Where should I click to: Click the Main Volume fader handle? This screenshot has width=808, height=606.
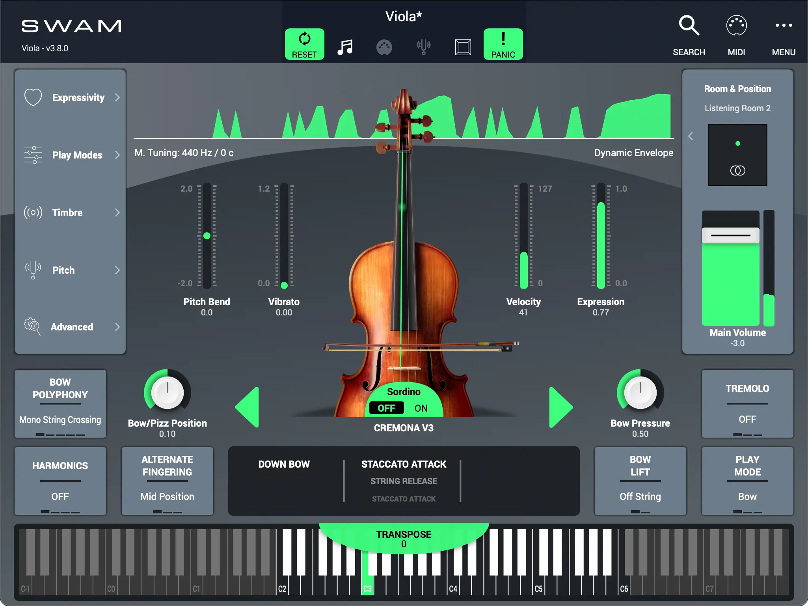click(730, 235)
